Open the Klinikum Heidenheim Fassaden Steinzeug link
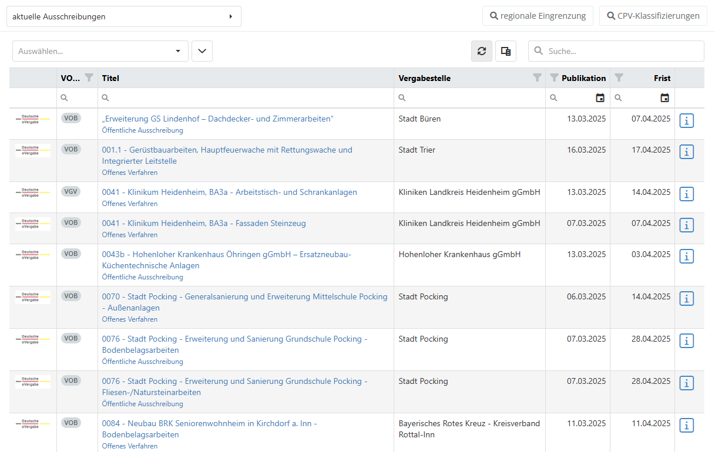The image size is (715, 452). coord(204,223)
